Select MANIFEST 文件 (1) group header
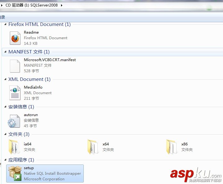This screenshot has height=184, width=223. coord(29,52)
